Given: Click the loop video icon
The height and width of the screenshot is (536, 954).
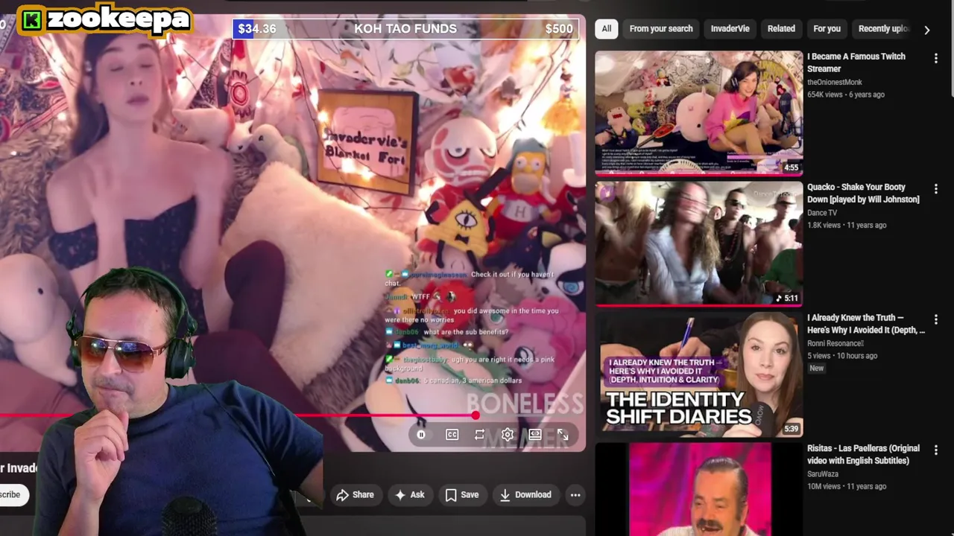Looking at the screenshot, I should click(x=479, y=435).
